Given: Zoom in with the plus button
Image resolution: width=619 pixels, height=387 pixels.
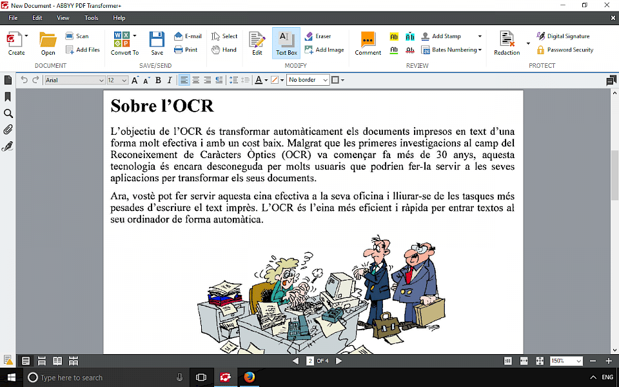Looking at the screenshot, I should [x=608, y=361].
